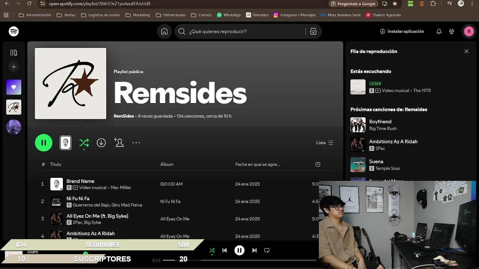Open Guerreros del Bajo artist link
The image size is (479, 269).
91,205
